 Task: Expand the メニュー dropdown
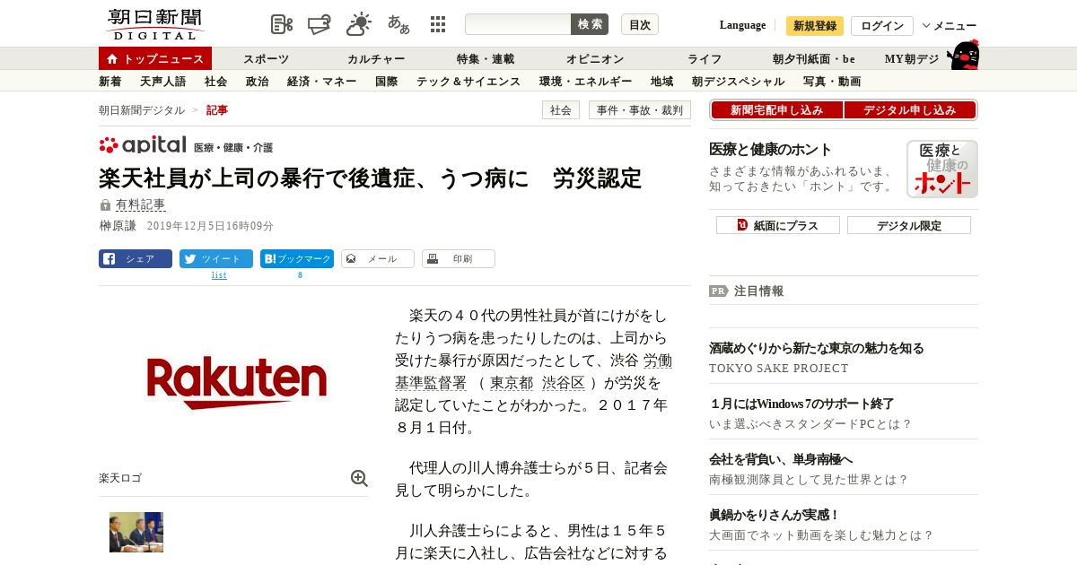pyautogui.click(x=950, y=26)
